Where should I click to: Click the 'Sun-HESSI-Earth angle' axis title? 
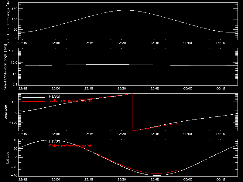8,22
